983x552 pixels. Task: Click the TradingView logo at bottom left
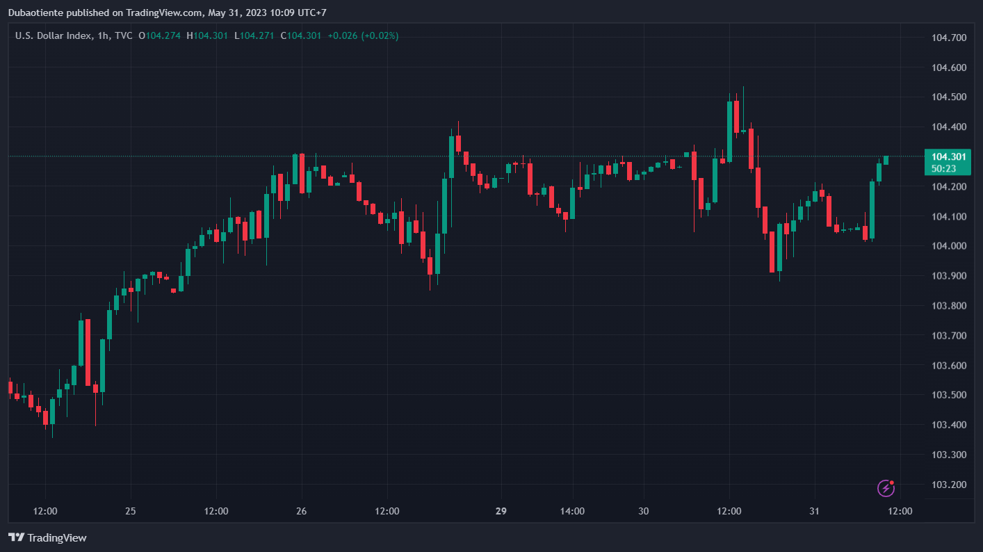pos(47,537)
